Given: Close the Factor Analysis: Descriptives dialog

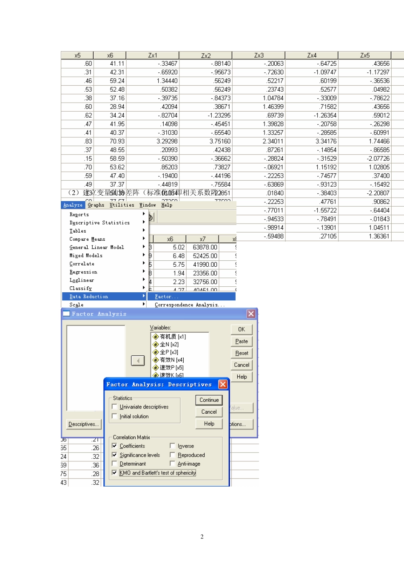Looking at the screenshot, I should click(223, 384).
